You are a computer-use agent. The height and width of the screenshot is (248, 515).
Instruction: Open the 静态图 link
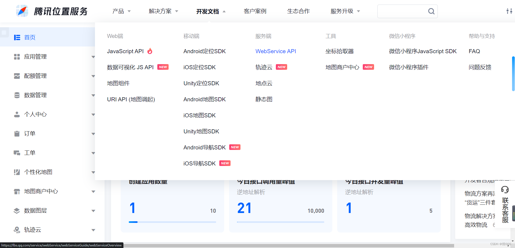tap(264, 99)
